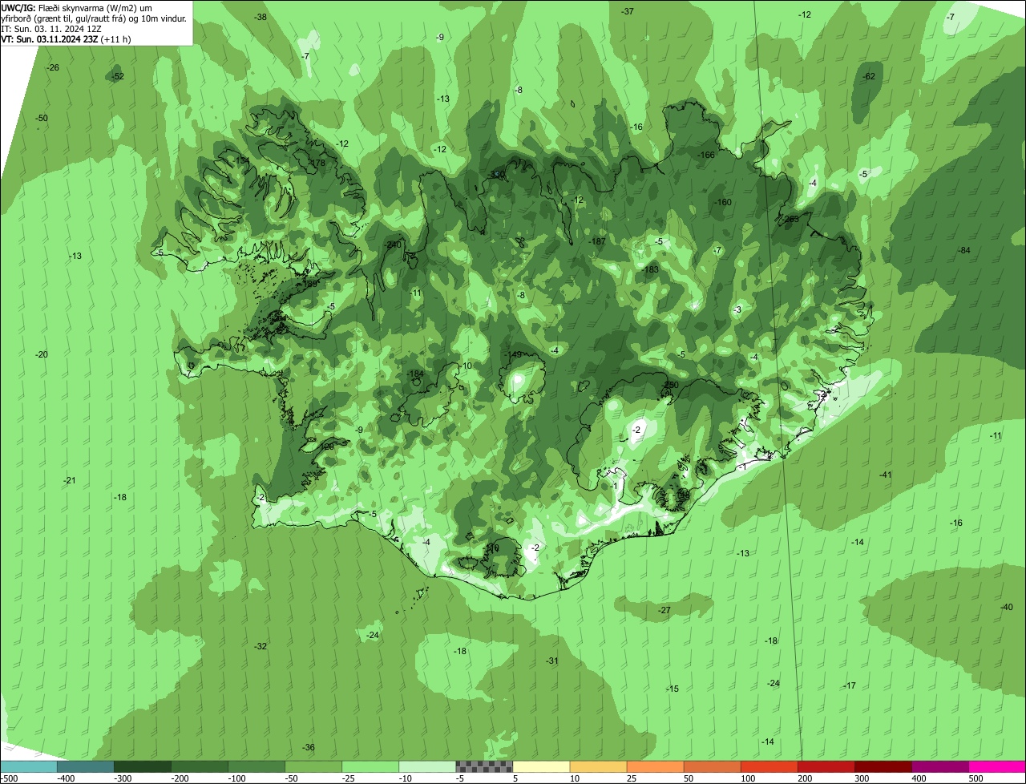Click the 500 legend label
The height and width of the screenshot is (784, 1026).
(x=976, y=778)
